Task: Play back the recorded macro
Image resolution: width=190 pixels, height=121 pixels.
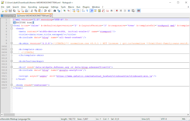Action: (x=125, y=11)
